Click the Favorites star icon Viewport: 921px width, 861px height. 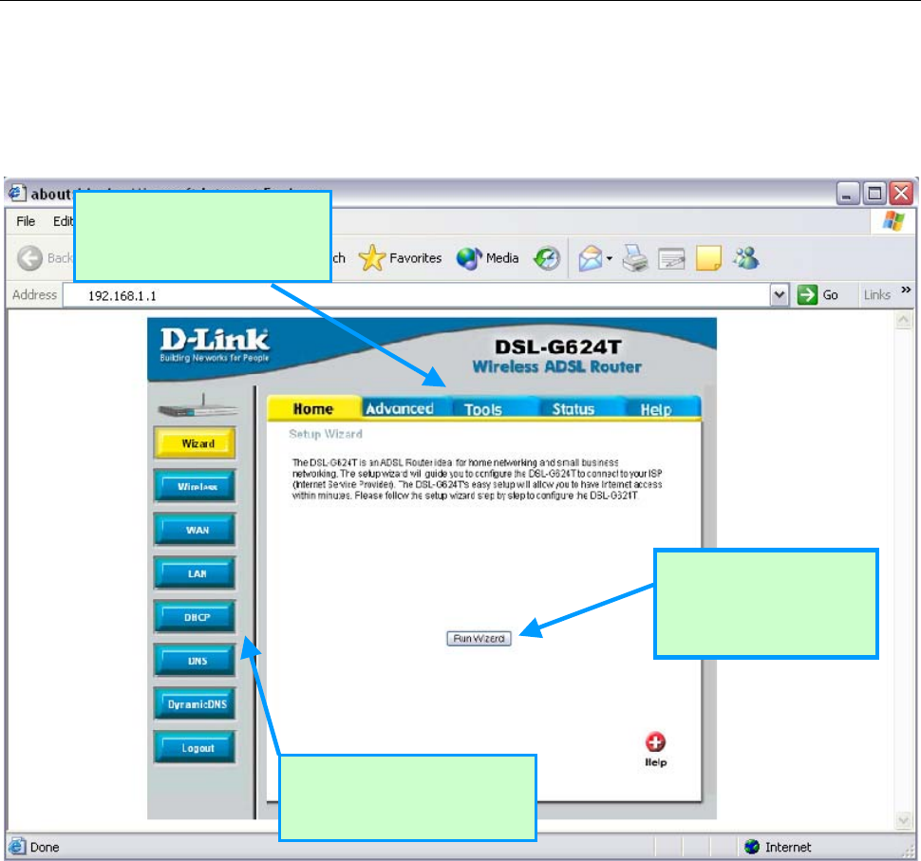pos(372,258)
